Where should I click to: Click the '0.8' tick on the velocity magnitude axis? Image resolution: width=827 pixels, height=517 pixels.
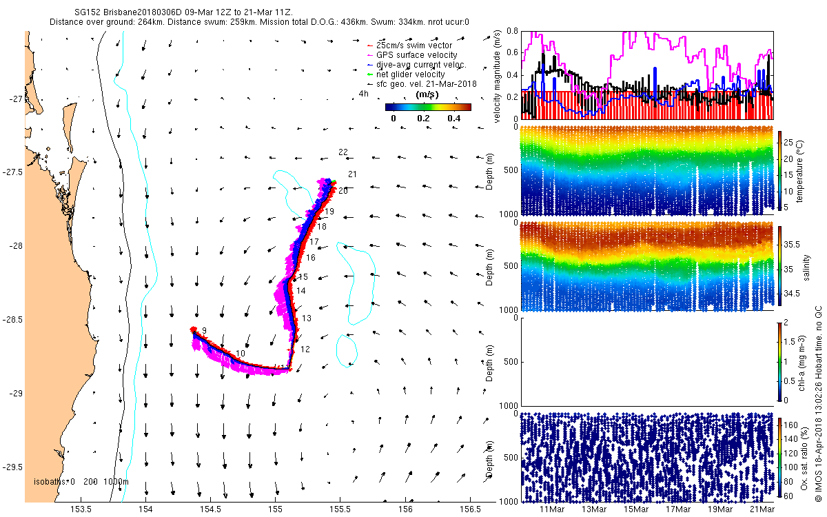point(512,32)
